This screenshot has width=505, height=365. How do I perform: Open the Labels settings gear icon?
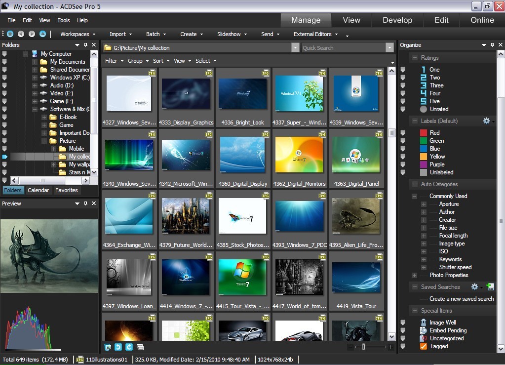point(486,121)
